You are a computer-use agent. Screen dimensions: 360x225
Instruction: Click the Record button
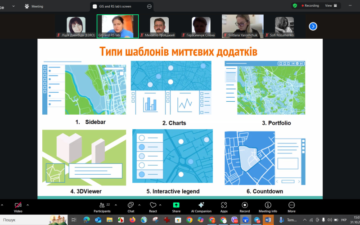pyautogui.click(x=244, y=205)
